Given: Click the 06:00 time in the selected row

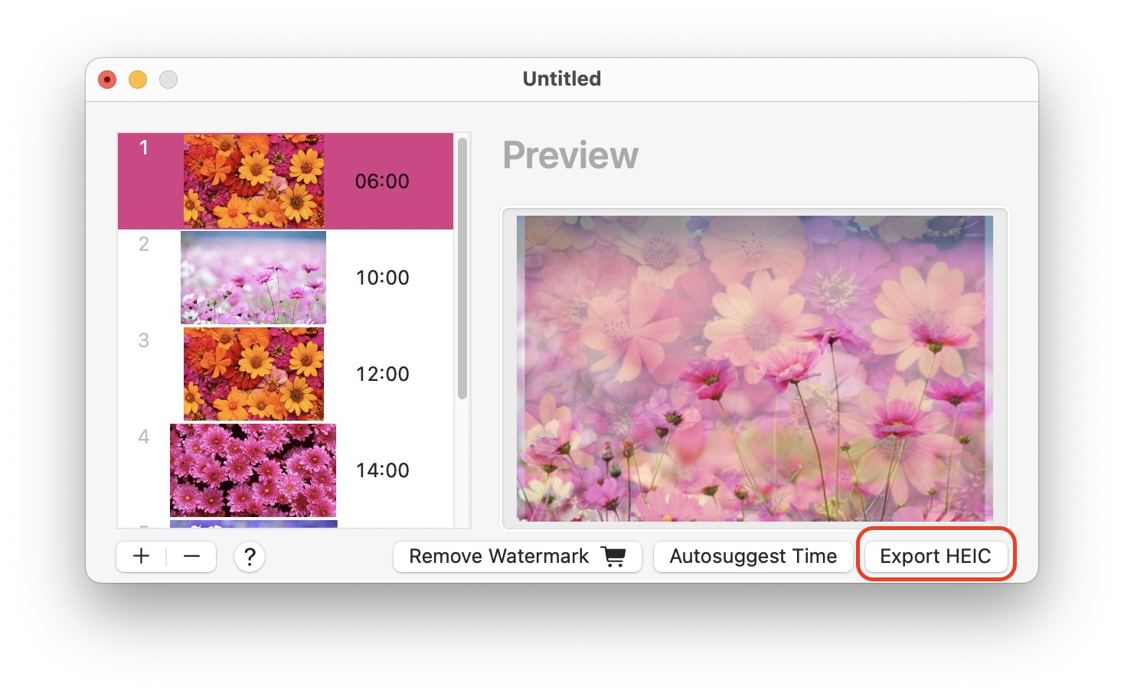Looking at the screenshot, I should tap(382, 181).
